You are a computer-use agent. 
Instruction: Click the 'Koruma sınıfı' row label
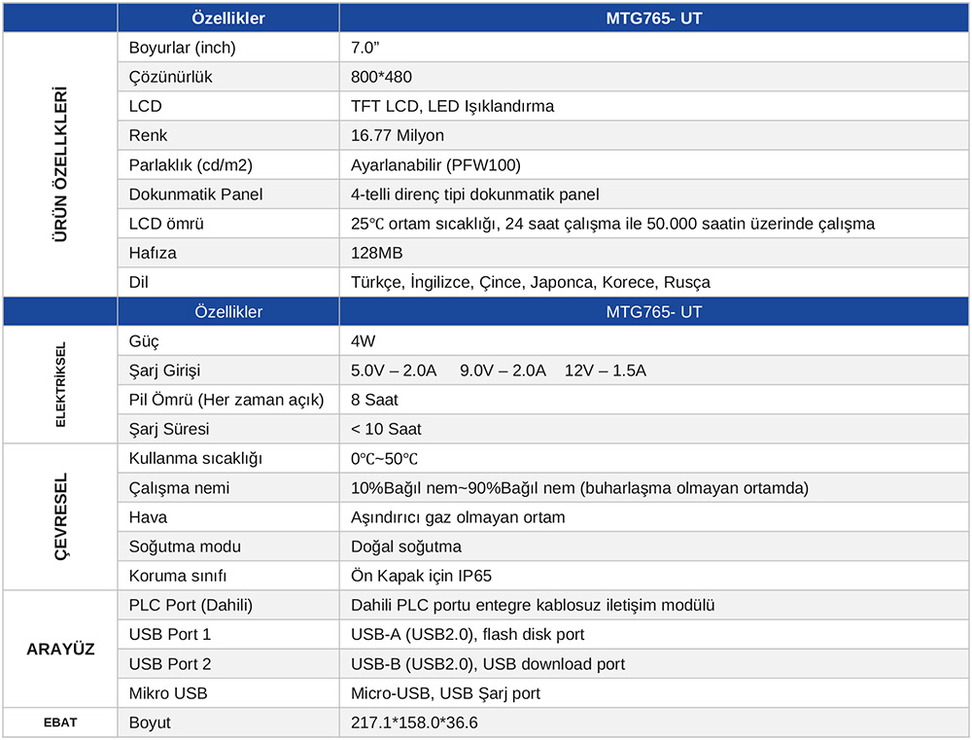coord(178,576)
